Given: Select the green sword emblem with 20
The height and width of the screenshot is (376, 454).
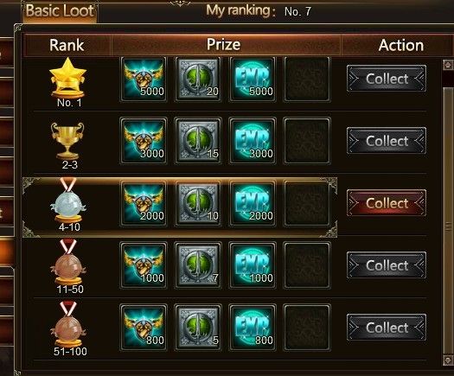Looking at the screenshot, I should pos(198,79).
